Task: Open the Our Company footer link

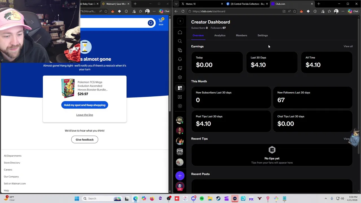Action: [x=11, y=176]
